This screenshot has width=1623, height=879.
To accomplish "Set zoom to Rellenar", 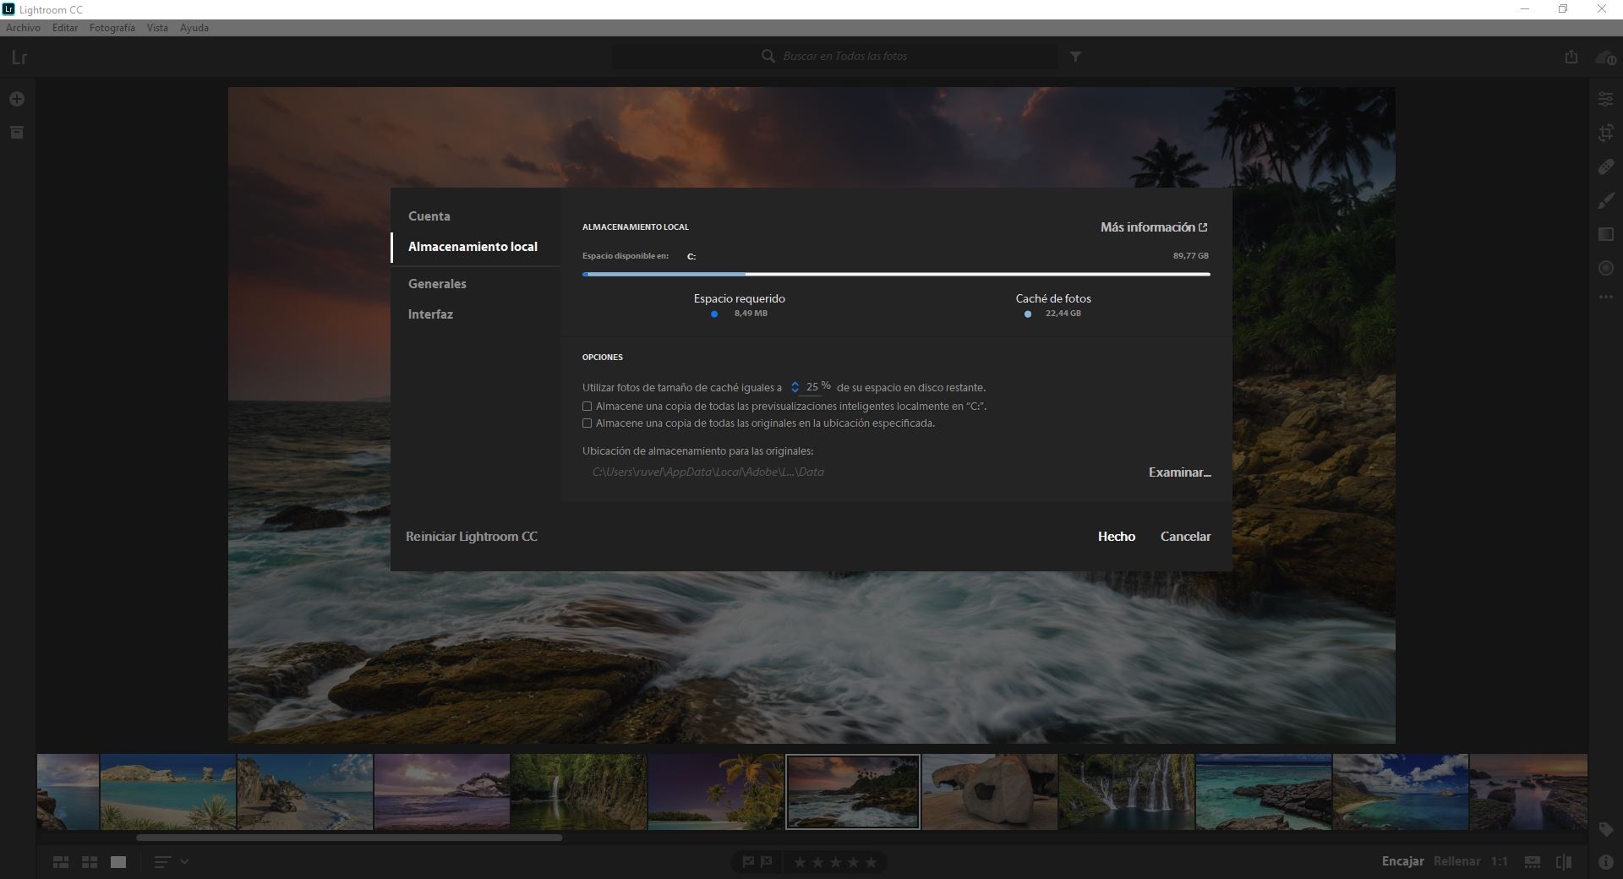I will point(1456,861).
